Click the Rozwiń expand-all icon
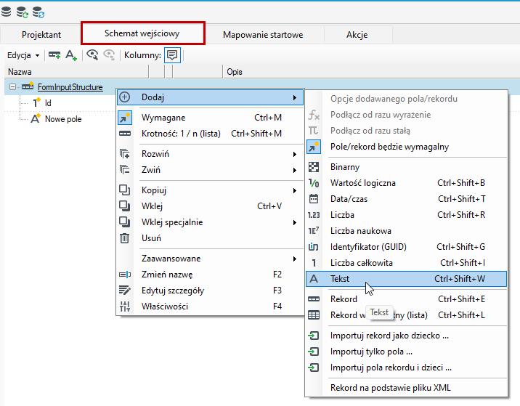The height and width of the screenshot is (406, 520). point(125,154)
